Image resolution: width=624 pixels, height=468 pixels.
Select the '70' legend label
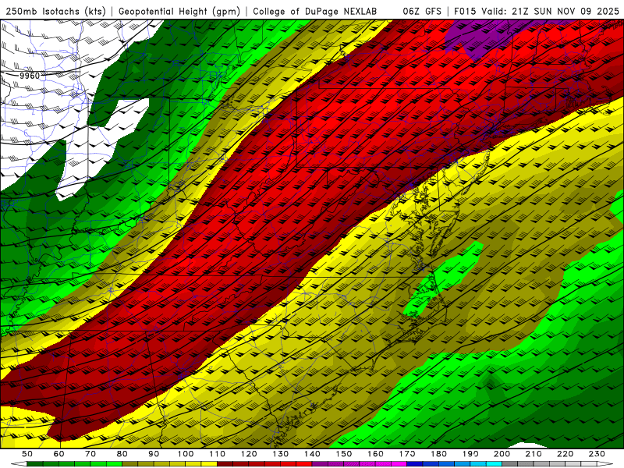click(90, 454)
